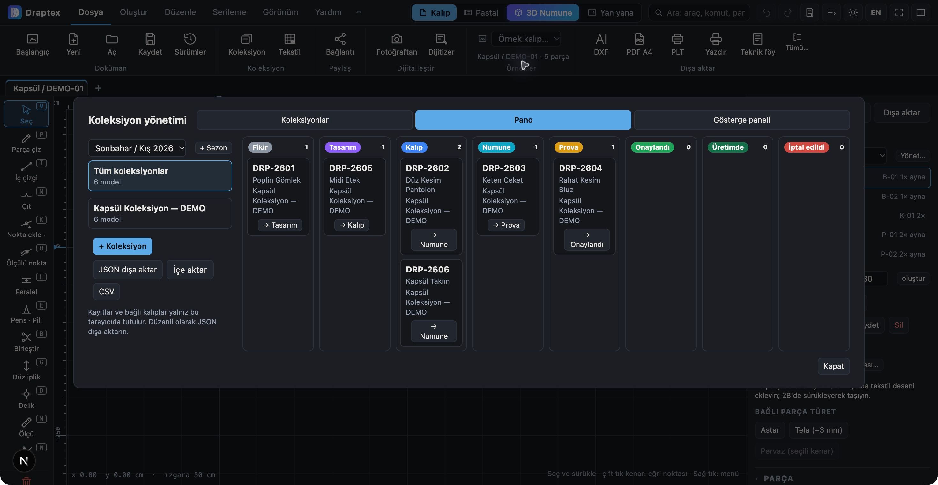Open the Sonbahar / Kış 2026 season dropdown
938x485 pixels.
[137, 148]
